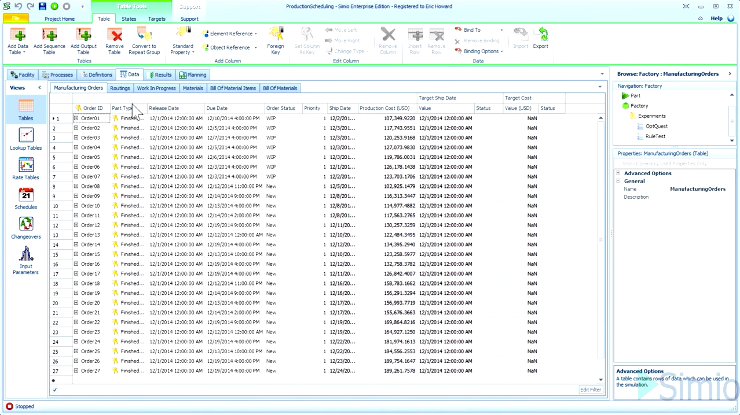Open the File menu button
The width and height of the screenshot is (740, 415).
[x=16, y=18]
